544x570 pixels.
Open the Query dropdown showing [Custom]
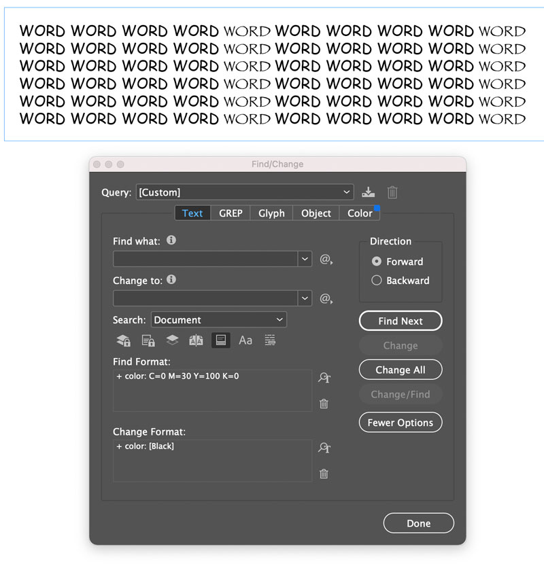[245, 192]
